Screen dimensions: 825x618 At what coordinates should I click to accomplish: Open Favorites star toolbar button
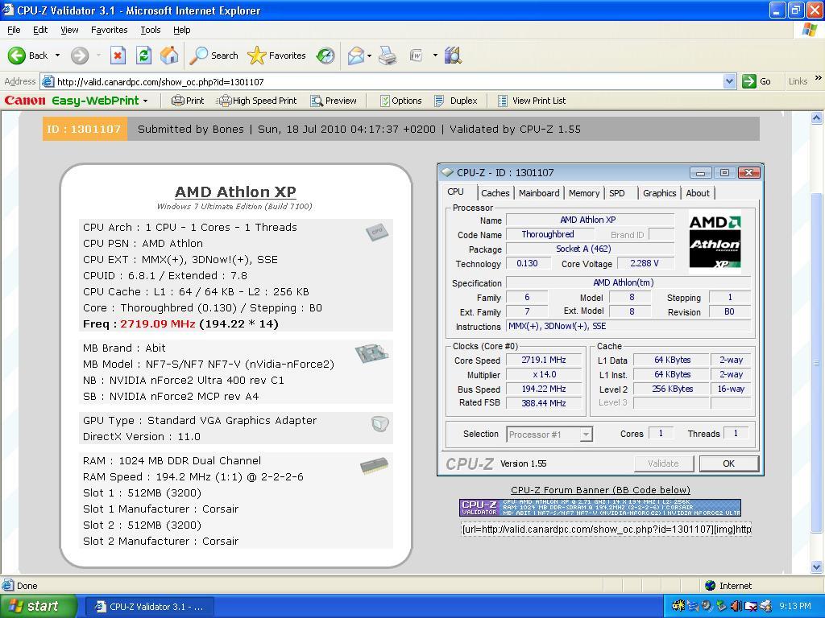click(277, 56)
